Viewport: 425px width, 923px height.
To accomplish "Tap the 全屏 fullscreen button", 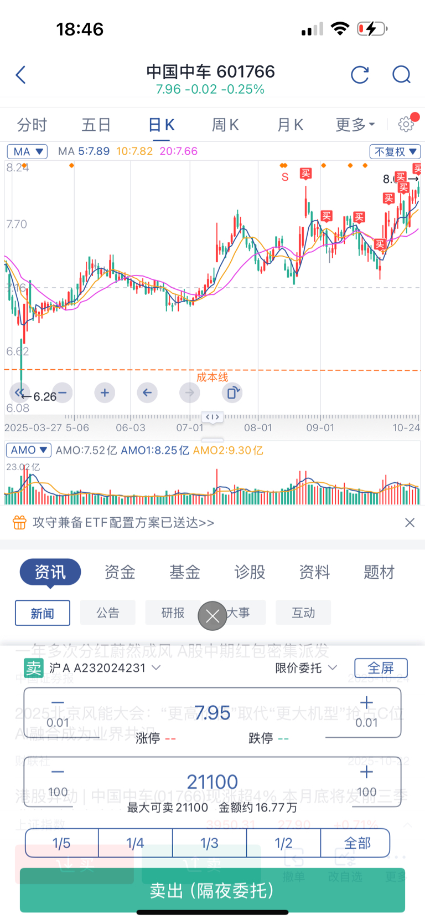I will coord(381,668).
